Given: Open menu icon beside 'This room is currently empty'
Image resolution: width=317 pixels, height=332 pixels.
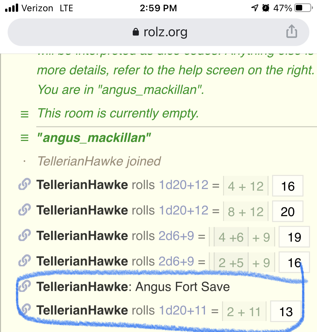Looking at the screenshot, I should pos(25,114).
